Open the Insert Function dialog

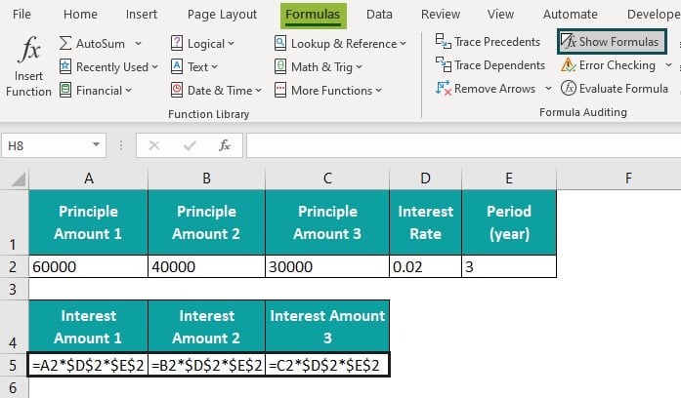coord(28,66)
